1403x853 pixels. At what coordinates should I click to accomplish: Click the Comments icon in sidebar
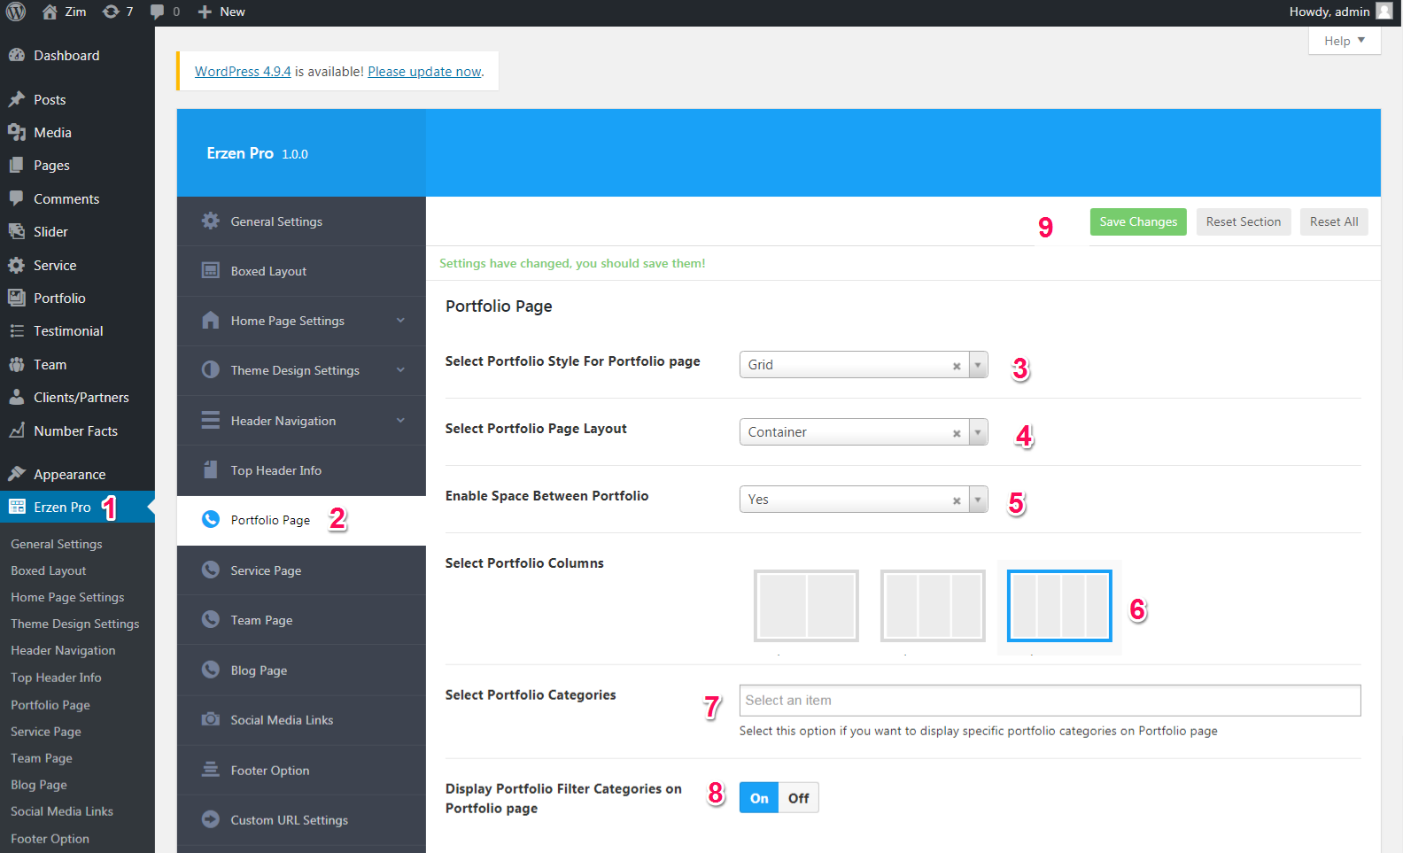(16, 198)
